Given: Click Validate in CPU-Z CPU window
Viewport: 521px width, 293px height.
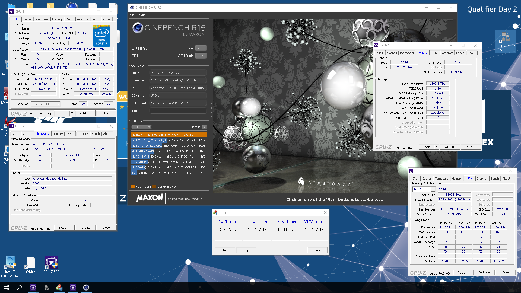Looking at the screenshot, I should pyautogui.click(x=85, y=113).
